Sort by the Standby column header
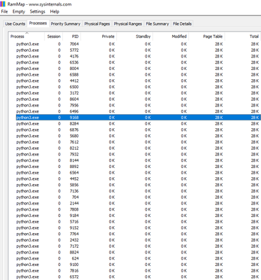Screen dimensions: 261x280 coord(134,36)
